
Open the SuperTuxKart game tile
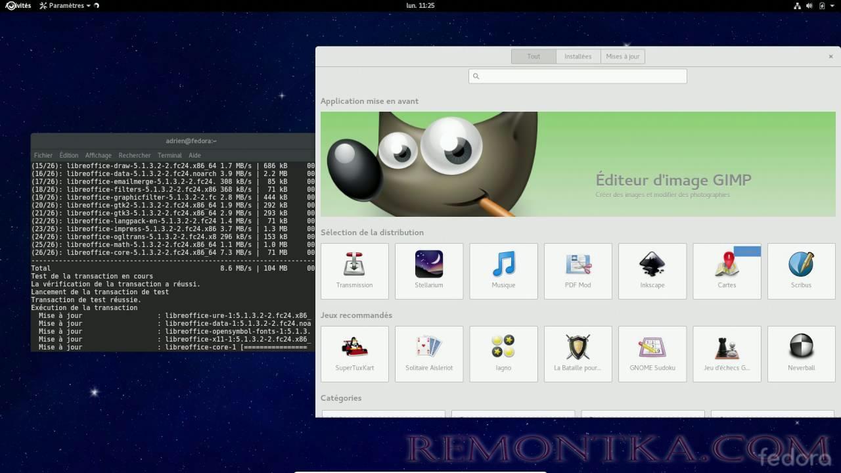point(355,354)
